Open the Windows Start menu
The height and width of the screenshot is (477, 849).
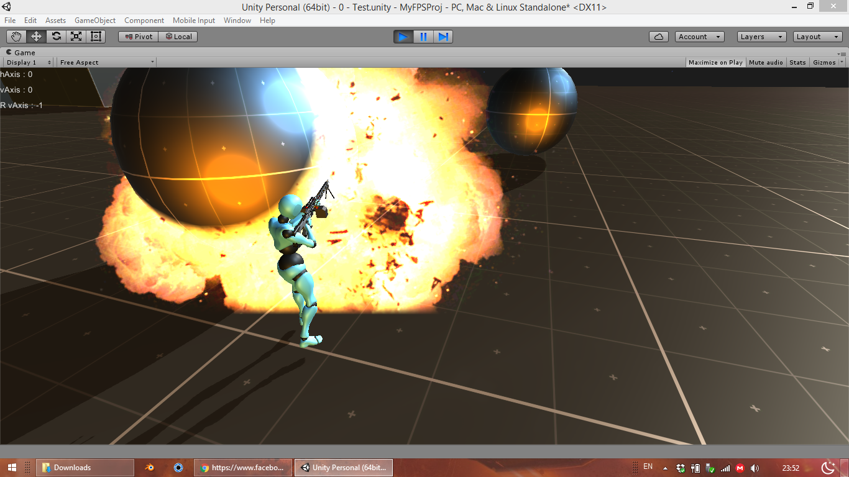(12, 468)
